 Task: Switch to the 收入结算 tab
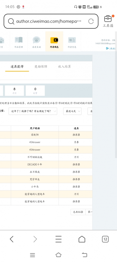tap(65, 67)
